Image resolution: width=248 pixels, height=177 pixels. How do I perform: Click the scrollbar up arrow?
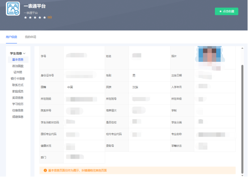(242, 48)
